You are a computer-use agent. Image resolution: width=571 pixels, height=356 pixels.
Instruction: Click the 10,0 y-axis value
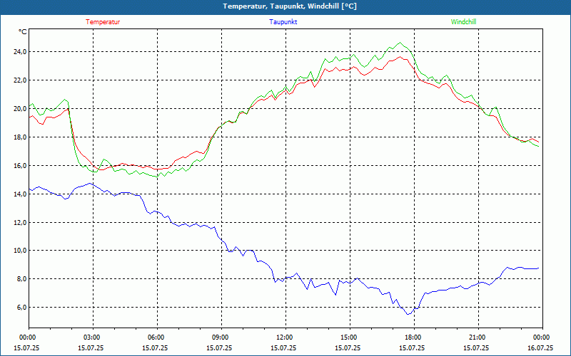[x=21, y=251]
